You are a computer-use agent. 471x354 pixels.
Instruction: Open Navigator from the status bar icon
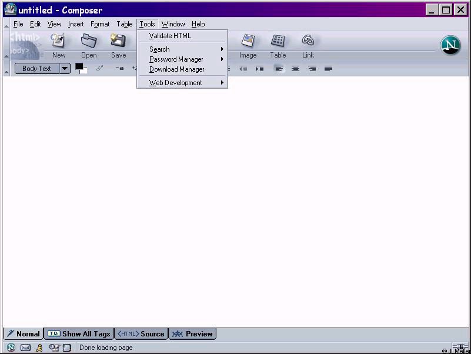click(11, 348)
